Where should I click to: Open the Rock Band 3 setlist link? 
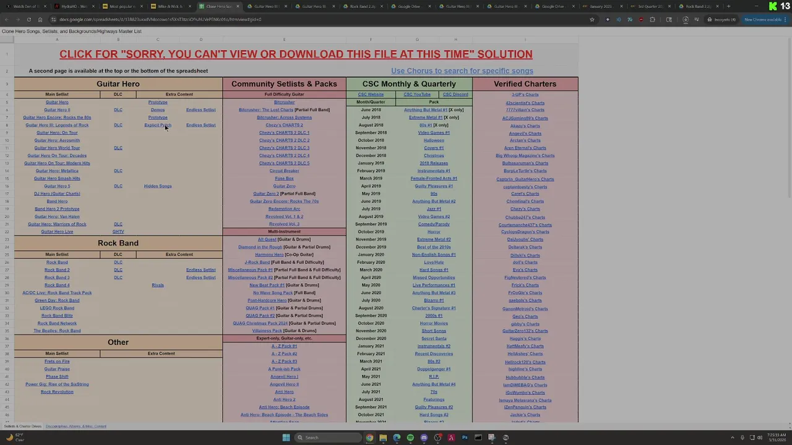click(57, 278)
